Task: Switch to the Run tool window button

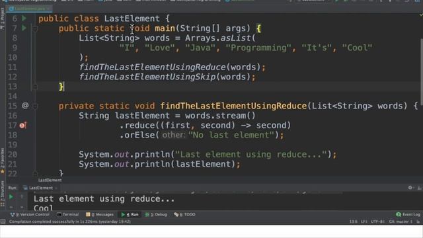Action: pyautogui.click(x=130, y=214)
